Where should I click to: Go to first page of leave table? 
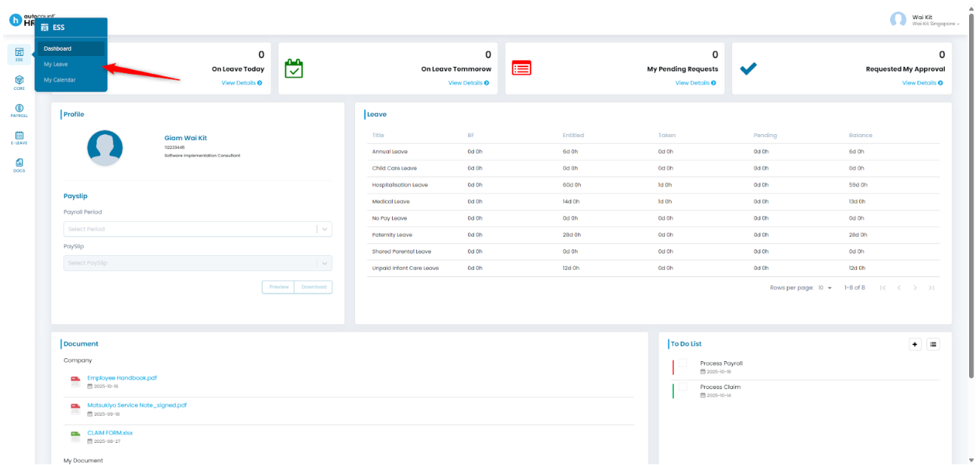pyautogui.click(x=883, y=287)
